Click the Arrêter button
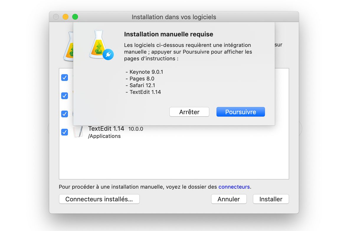Viewport: 354px width, 231px height. tap(189, 112)
